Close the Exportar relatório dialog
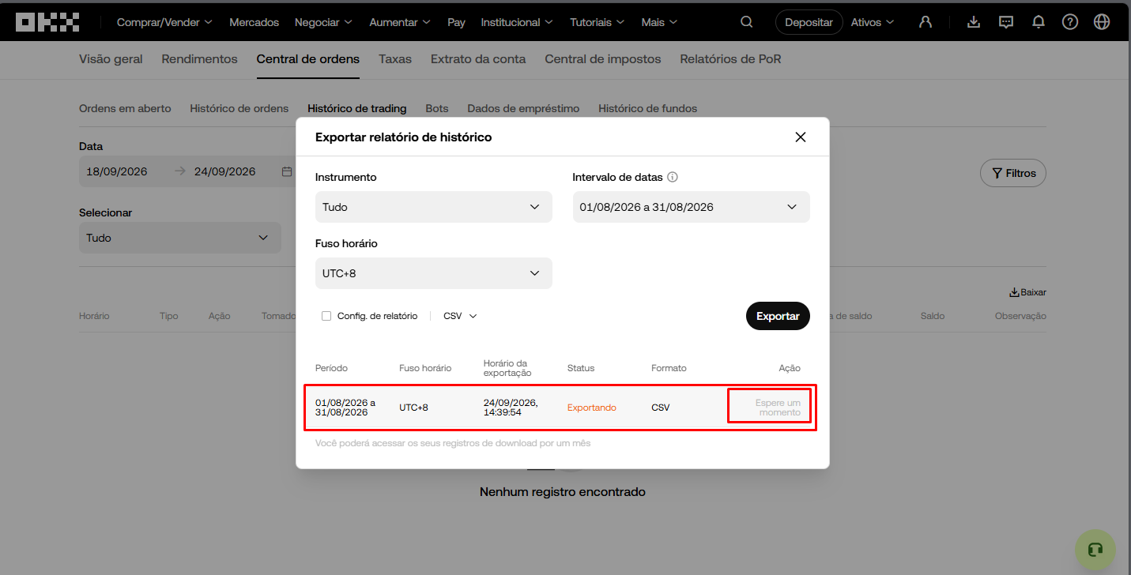Image resolution: width=1131 pixels, height=575 pixels. click(801, 137)
